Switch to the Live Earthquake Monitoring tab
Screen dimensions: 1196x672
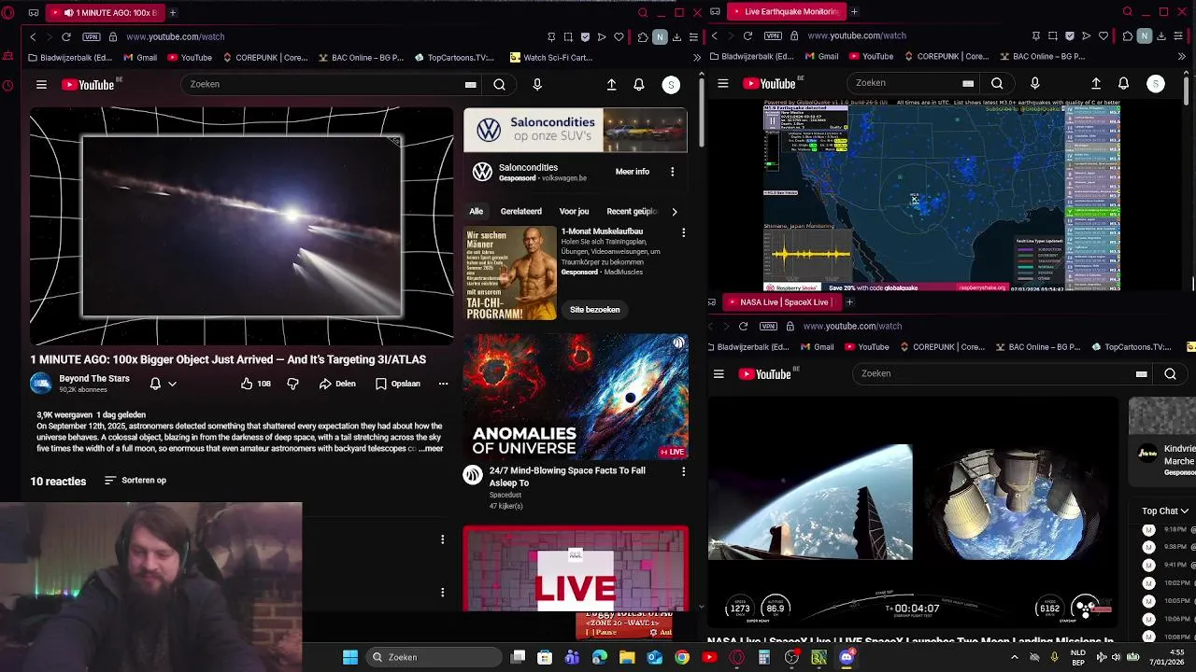click(x=787, y=12)
